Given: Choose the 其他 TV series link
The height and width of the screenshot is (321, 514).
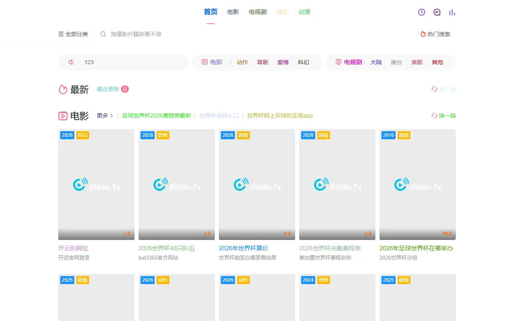Looking at the screenshot, I should pyautogui.click(x=437, y=62).
